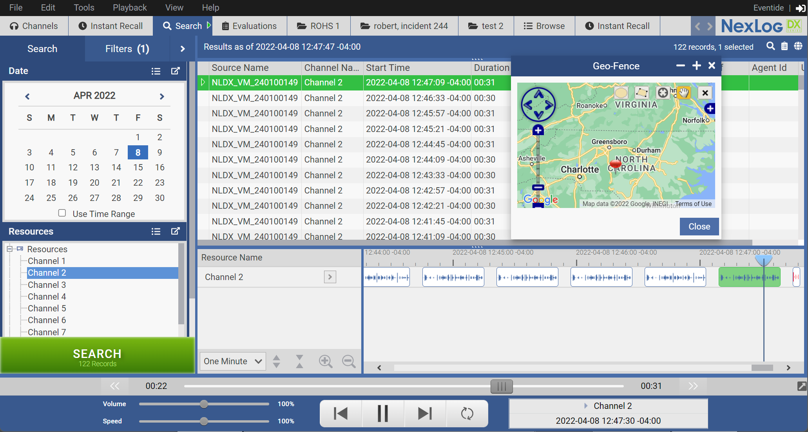Click the loop playback icon
Viewport: 808px width, 432px height.
(467, 413)
